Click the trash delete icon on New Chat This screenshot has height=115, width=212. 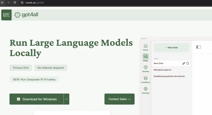tap(188, 63)
